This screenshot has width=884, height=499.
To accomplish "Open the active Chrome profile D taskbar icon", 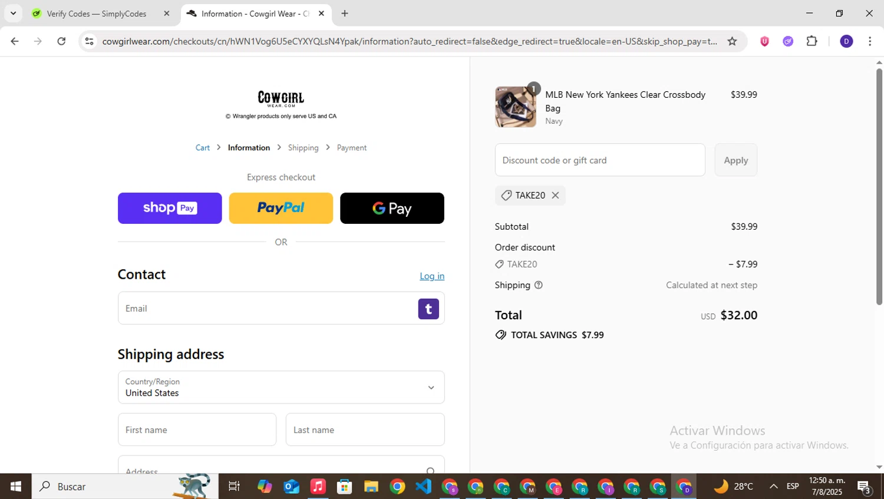I will [x=684, y=487].
